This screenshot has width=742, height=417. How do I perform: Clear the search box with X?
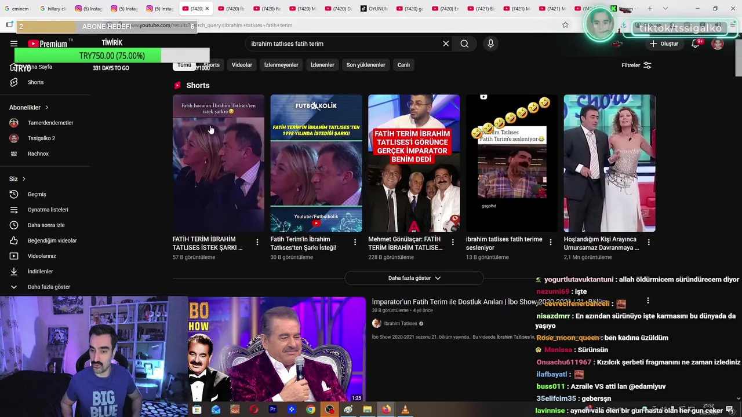coord(446,43)
